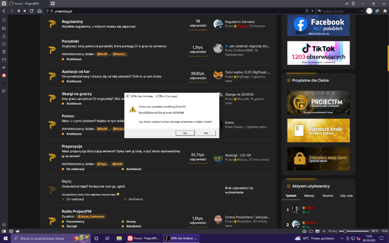The height and width of the screenshot is (243, 389).
Task: Open the Apelacje od kar forum
Action: tap(76, 72)
